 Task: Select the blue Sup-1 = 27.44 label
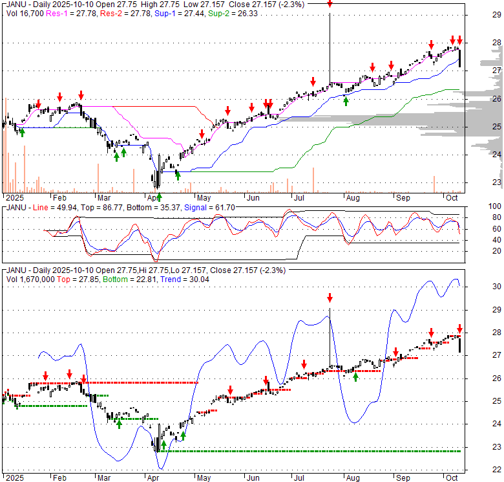[180, 14]
